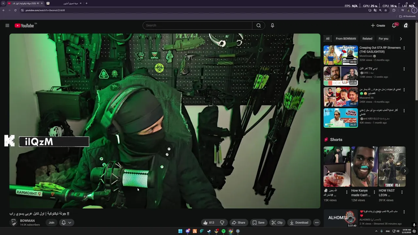Start voice search with microphone icon
418x235 pixels.
[272, 25]
